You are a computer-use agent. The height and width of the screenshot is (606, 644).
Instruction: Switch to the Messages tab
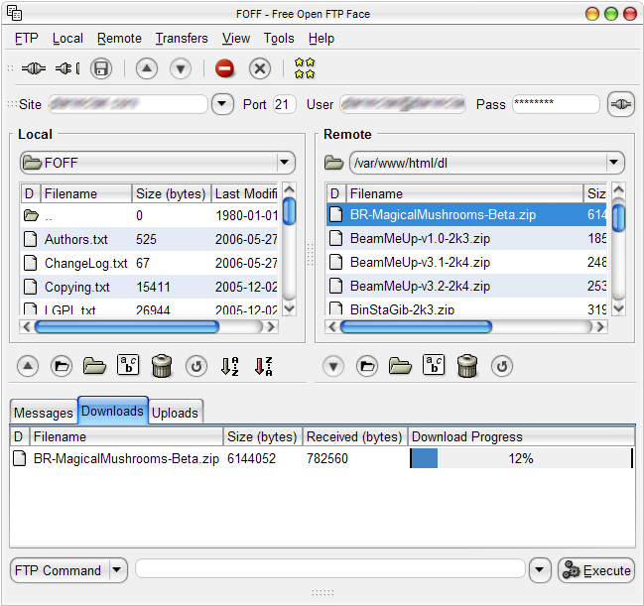[44, 413]
